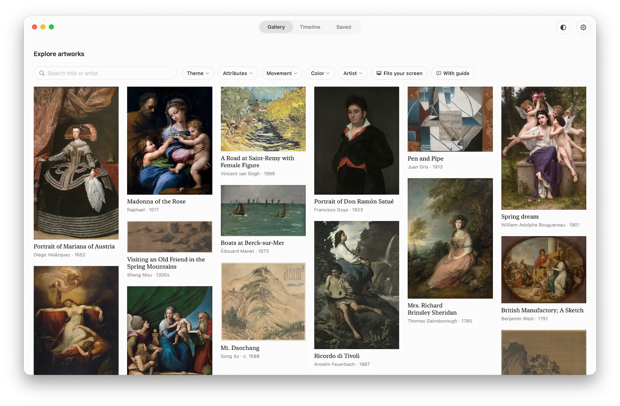The height and width of the screenshot is (406, 620).
Task: Open the Artist filter dropdown
Action: 353,73
